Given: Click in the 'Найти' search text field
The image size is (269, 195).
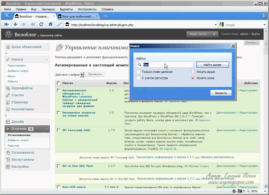Looking at the screenshot, I should (165, 65).
